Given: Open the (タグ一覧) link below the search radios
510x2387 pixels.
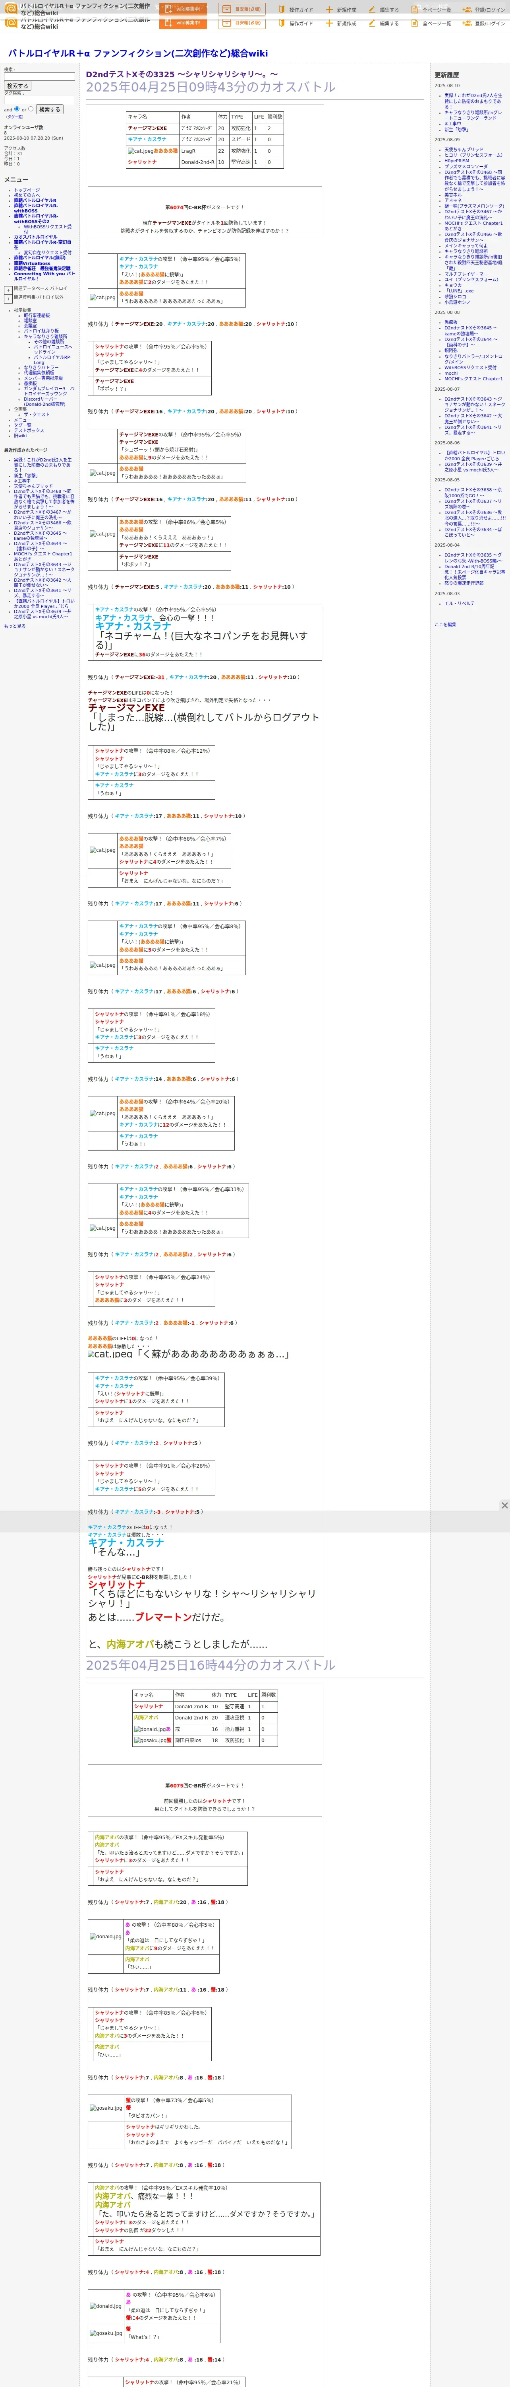Looking at the screenshot, I should (15, 117).
